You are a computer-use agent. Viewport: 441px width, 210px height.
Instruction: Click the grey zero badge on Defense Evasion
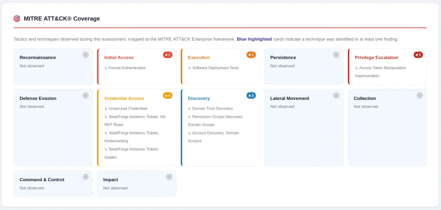[x=86, y=96]
